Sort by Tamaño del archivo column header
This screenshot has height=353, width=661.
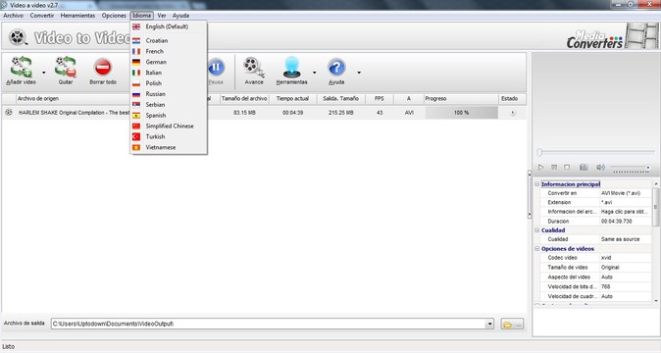pyautogui.click(x=244, y=99)
